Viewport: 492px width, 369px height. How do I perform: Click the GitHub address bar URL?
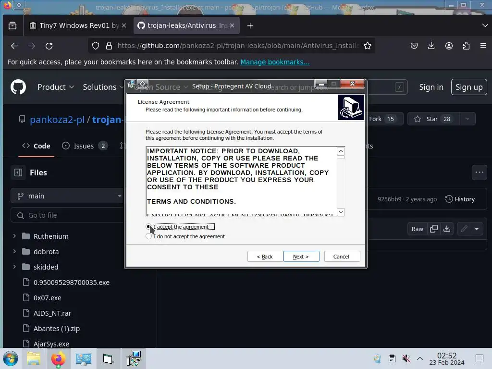click(x=238, y=46)
